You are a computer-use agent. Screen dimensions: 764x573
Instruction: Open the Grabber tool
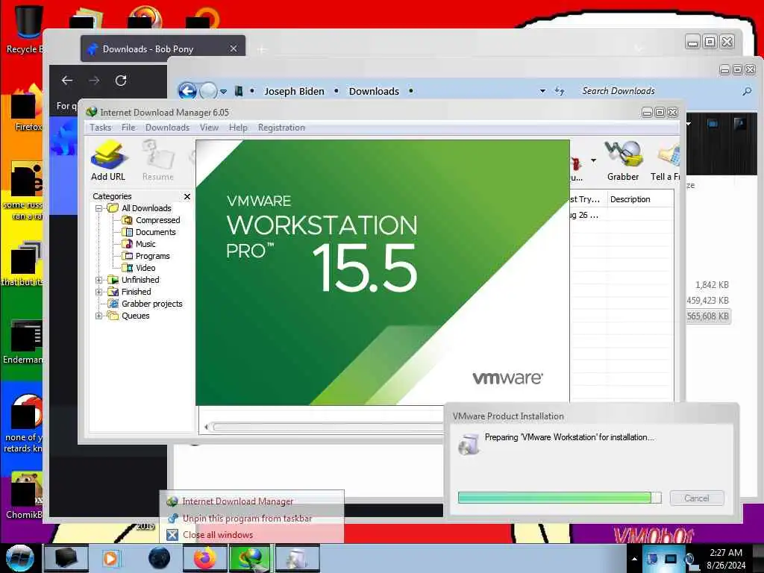(623, 161)
